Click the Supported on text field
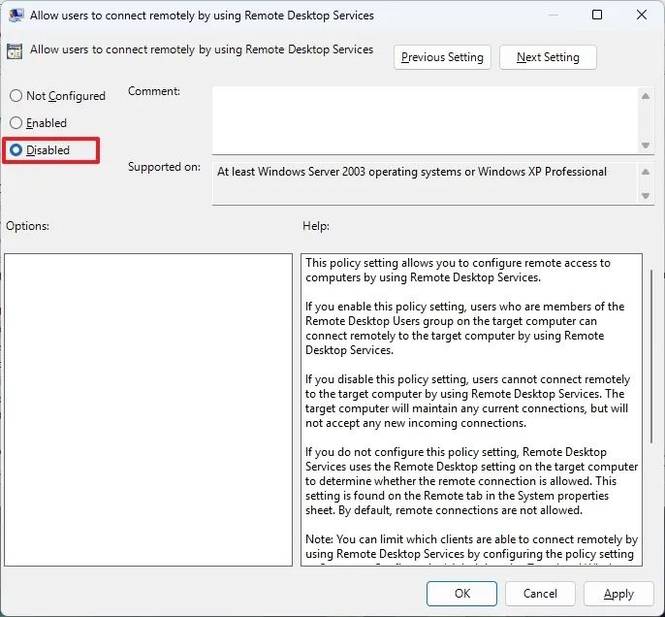The height and width of the screenshot is (617, 665). (x=425, y=183)
